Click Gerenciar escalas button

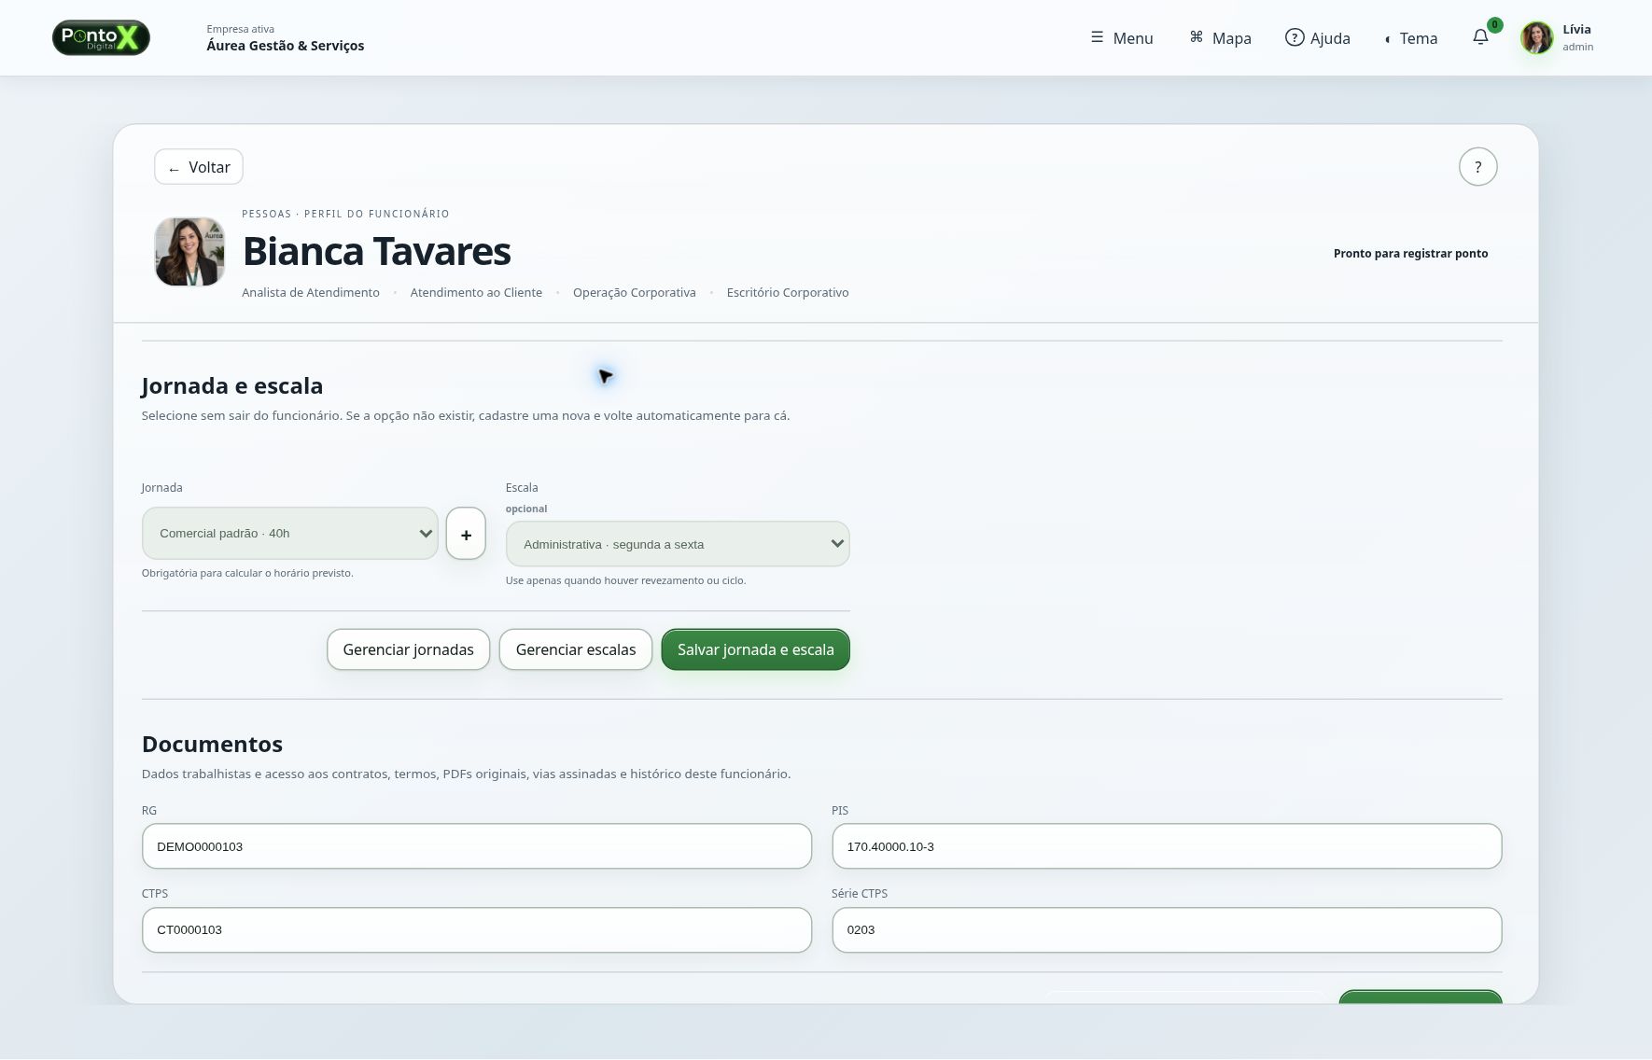coord(576,649)
